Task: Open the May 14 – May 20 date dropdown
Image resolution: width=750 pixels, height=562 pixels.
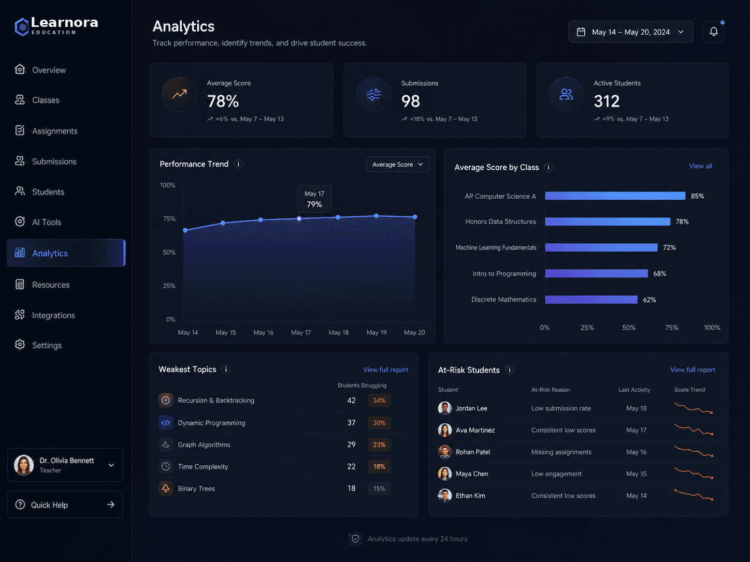Action: pos(631,32)
